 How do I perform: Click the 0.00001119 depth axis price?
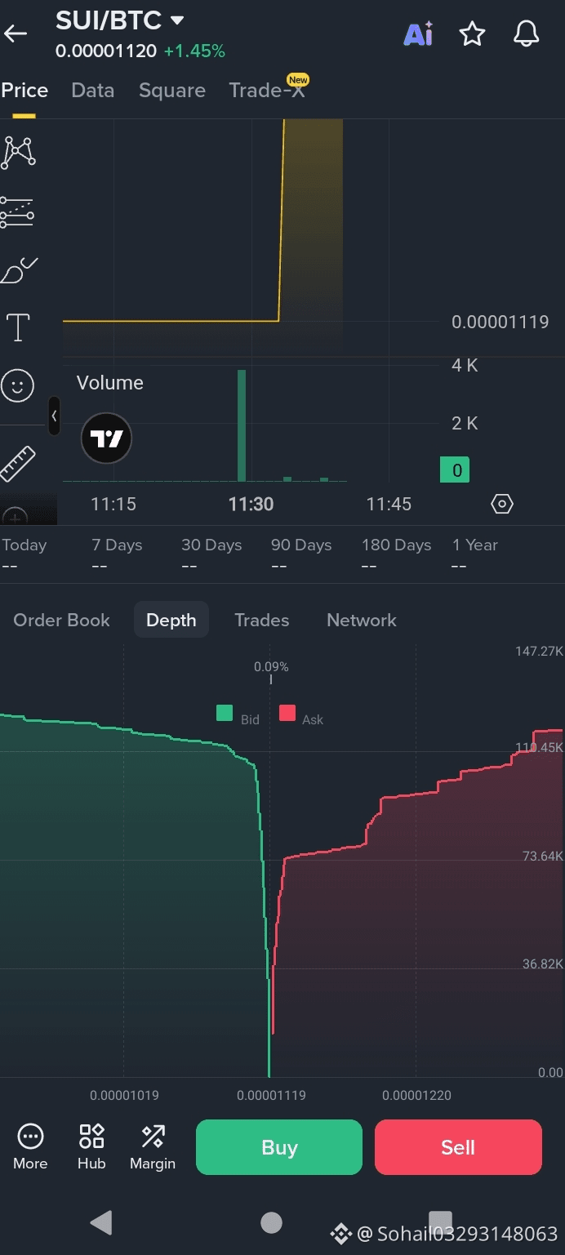click(x=271, y=1095)
